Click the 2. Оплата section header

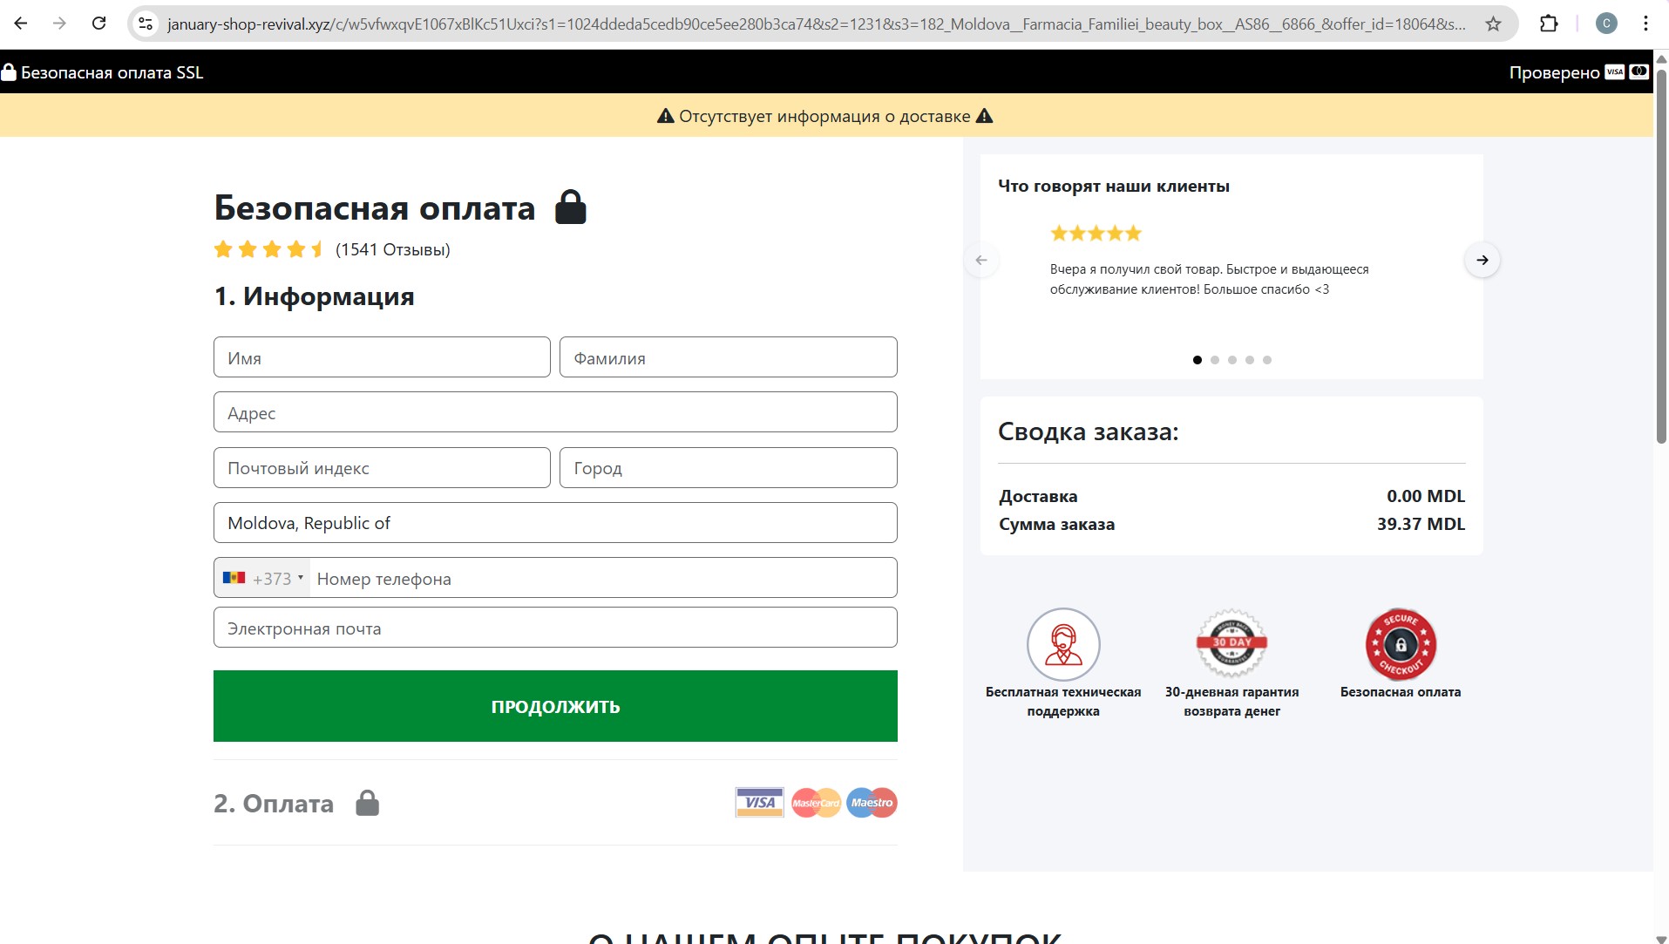(274, 803)
